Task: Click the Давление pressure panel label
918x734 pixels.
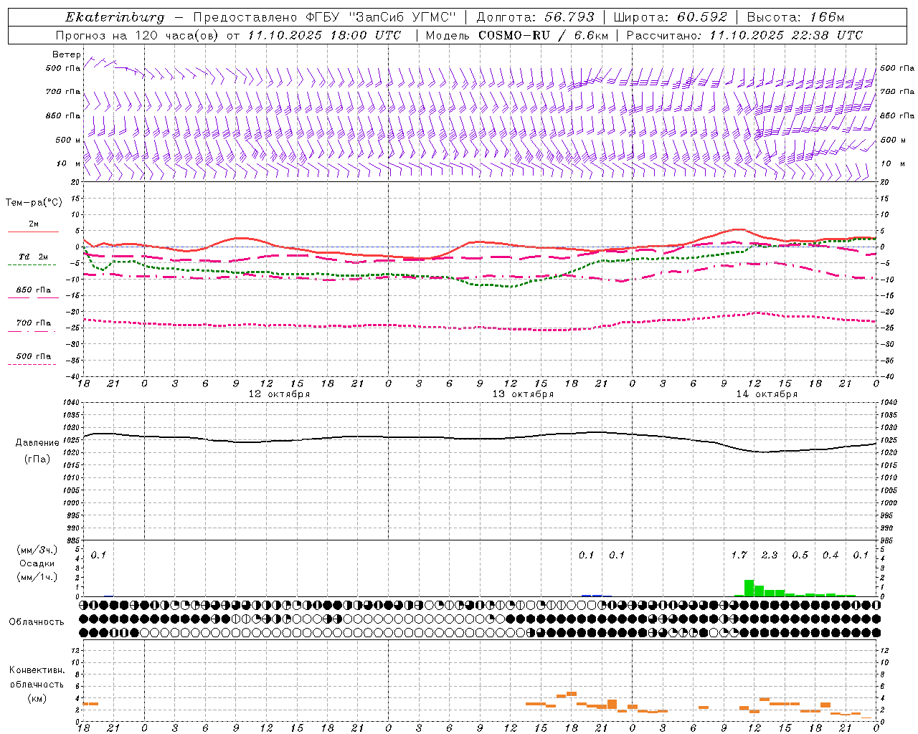Action: click(x=37, y=443)
